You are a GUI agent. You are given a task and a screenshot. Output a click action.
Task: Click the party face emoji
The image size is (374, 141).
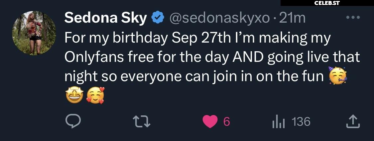click(x=337, y=75)
